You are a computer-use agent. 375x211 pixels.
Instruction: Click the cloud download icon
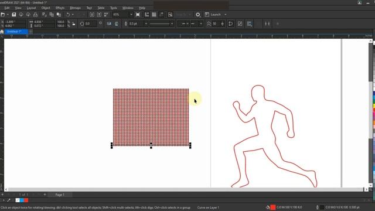21,15
